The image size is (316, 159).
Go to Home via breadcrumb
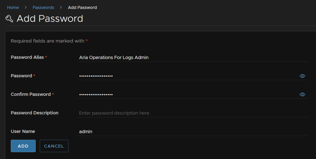point(13,7)
